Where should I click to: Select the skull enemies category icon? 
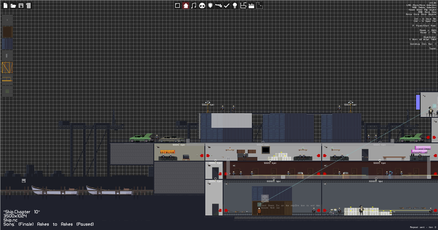tap(202, 5)
